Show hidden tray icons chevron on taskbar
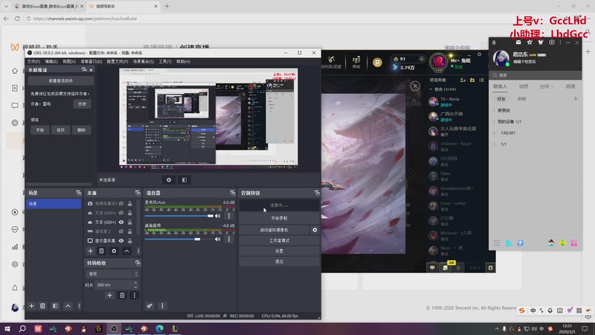595x335 pixels. (497, 329)
